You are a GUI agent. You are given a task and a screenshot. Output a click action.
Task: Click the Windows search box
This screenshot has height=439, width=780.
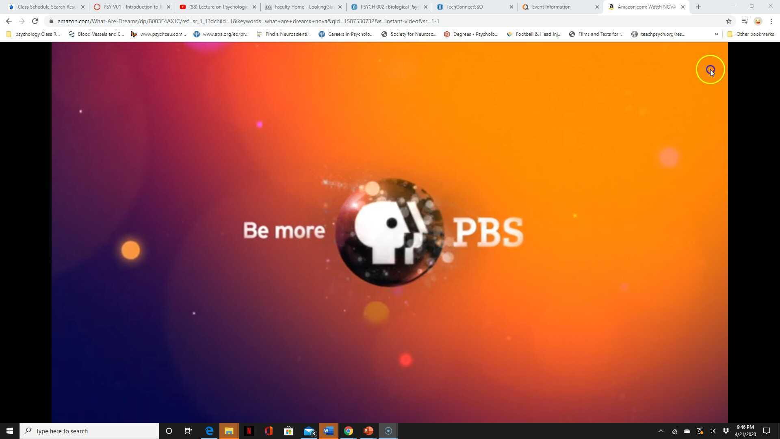coord(89,431)
